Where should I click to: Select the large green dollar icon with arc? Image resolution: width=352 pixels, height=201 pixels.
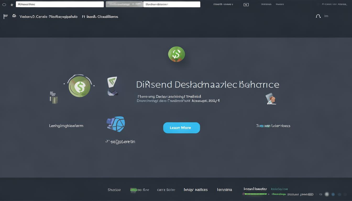[79, 86]
